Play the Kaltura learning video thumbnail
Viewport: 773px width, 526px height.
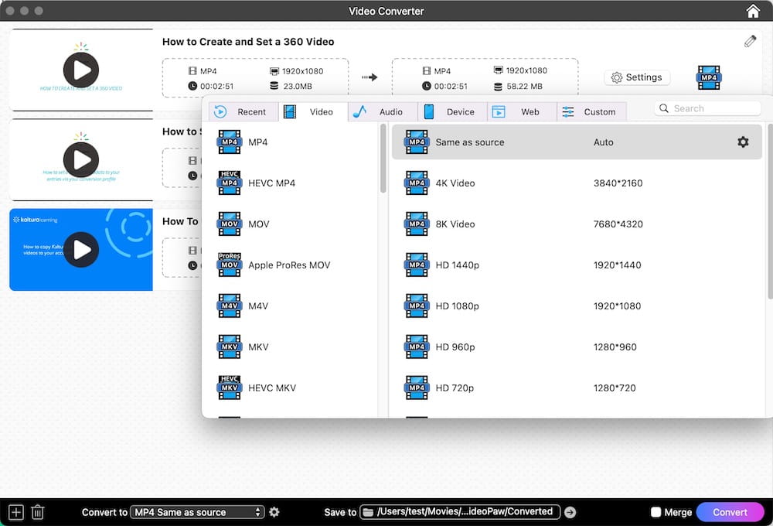pos(81,249)
